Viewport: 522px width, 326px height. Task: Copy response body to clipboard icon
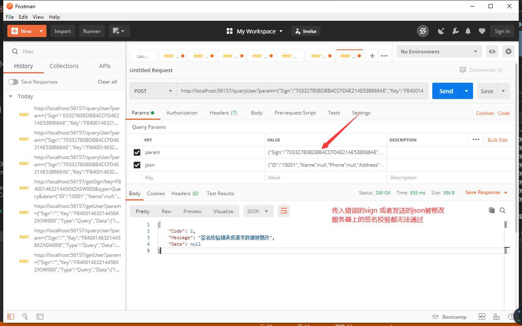click(492, 210)
